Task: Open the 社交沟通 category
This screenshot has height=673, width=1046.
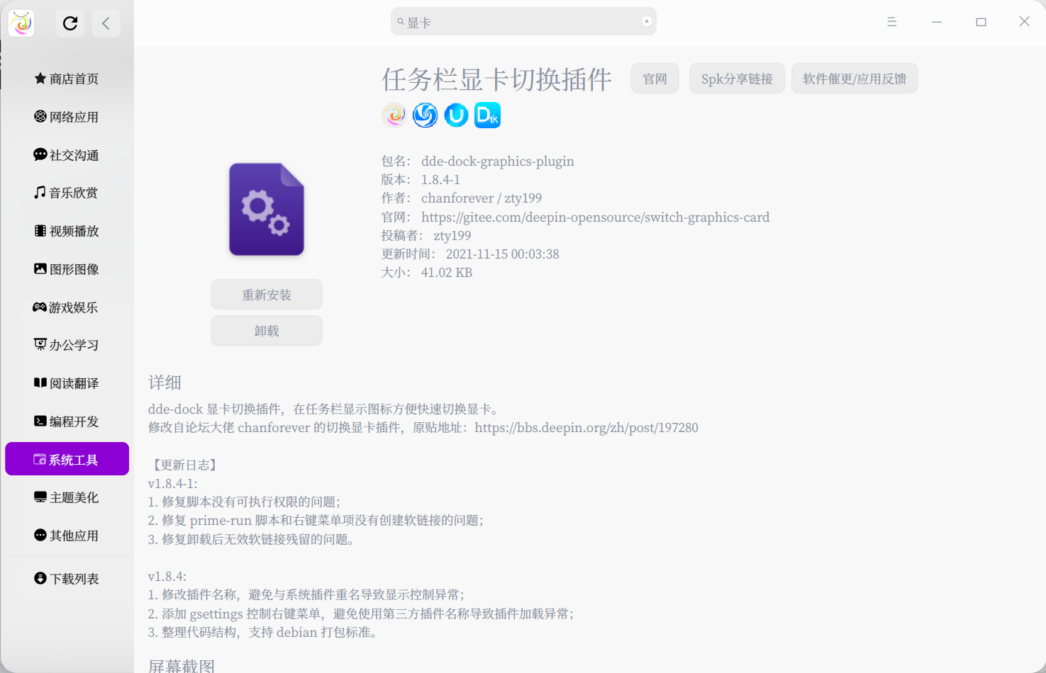Action: pos(67,155)
